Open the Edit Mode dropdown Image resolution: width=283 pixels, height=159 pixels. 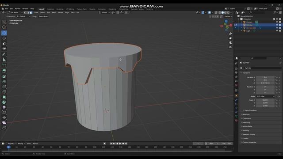coord(15,12)
